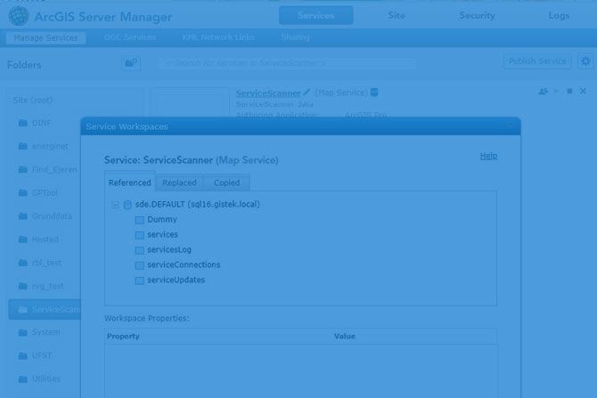Viewport: 597px width, 398px height.
Task: Collapse the sde.DEFAULT workspace node
Action: (115, 205)
